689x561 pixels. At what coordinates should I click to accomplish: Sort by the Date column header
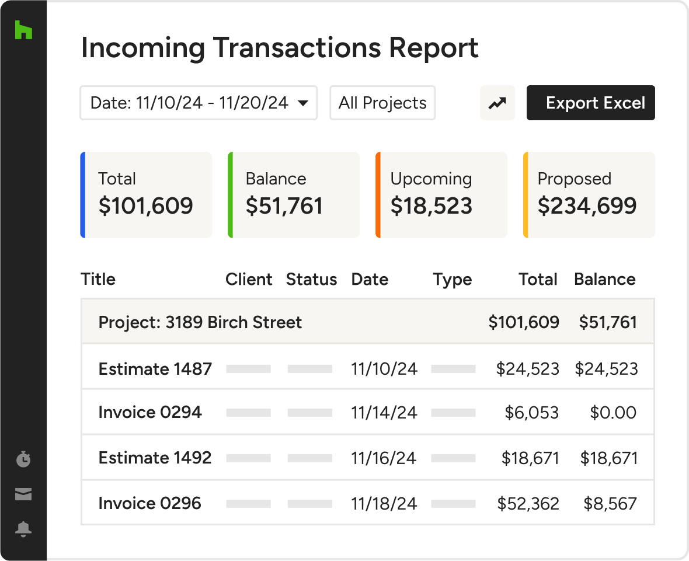click(x=370, y=279)
